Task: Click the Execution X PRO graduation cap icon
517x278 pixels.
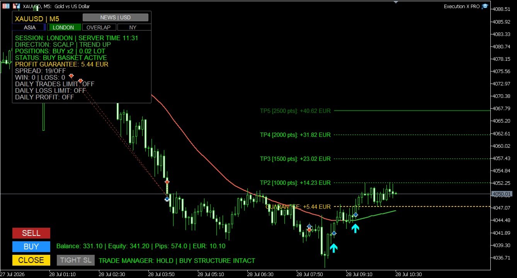Action: point(485,6)
